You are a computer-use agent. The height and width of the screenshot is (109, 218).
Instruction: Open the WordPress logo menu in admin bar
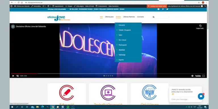click(x=12, y=6)
